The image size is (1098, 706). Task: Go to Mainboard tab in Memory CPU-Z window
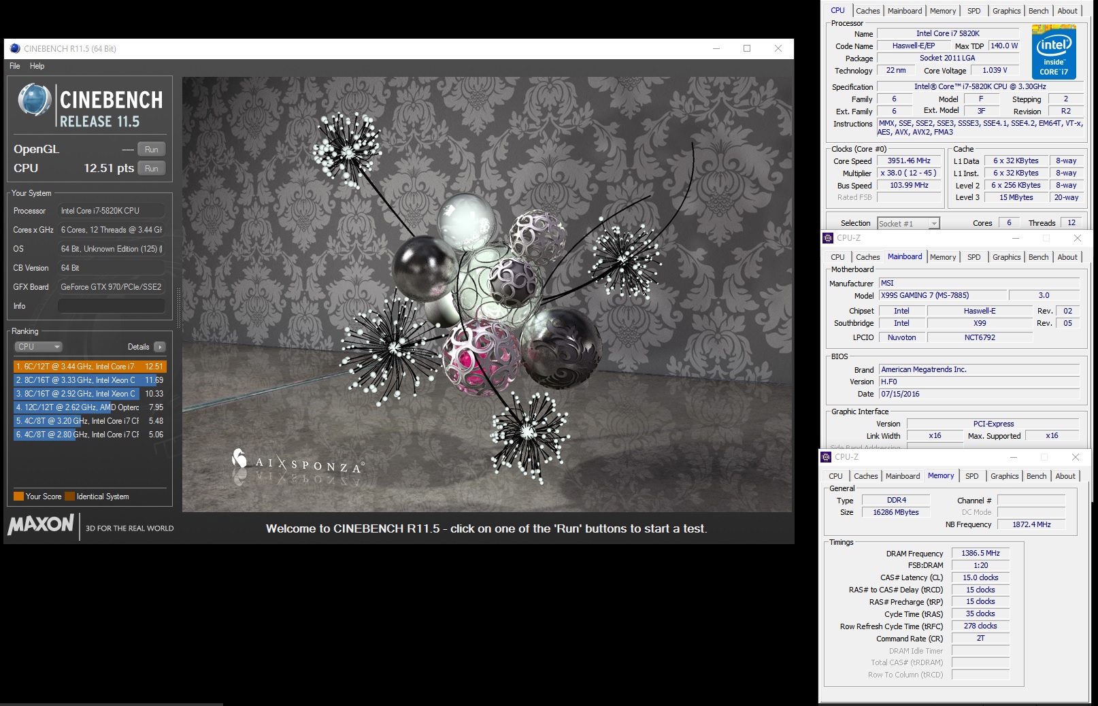coord(903,476)
